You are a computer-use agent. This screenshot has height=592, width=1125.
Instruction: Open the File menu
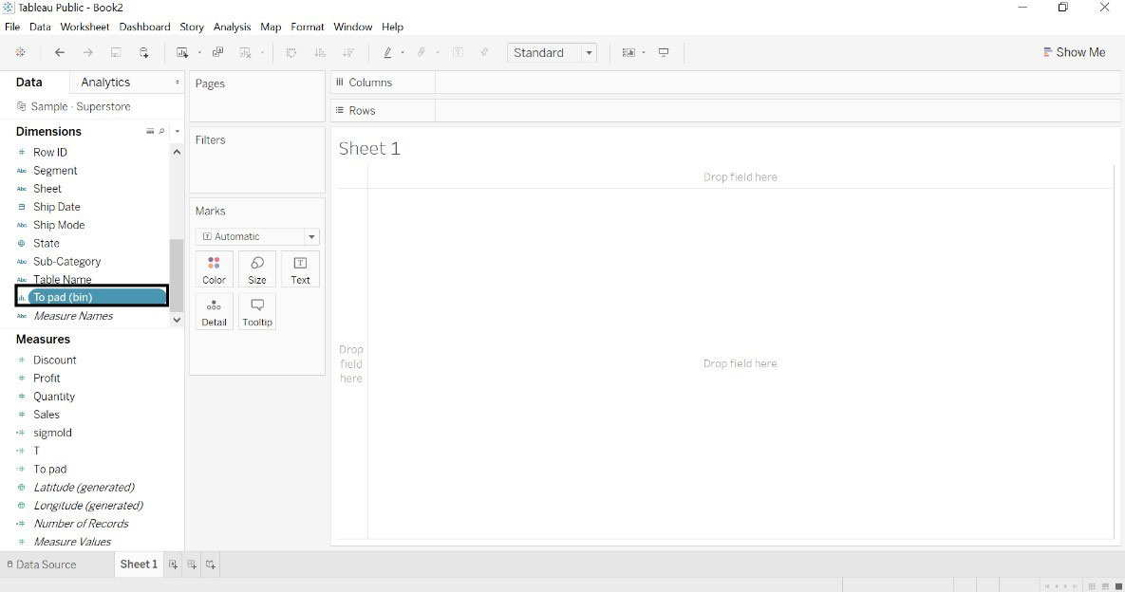(12, 27)
